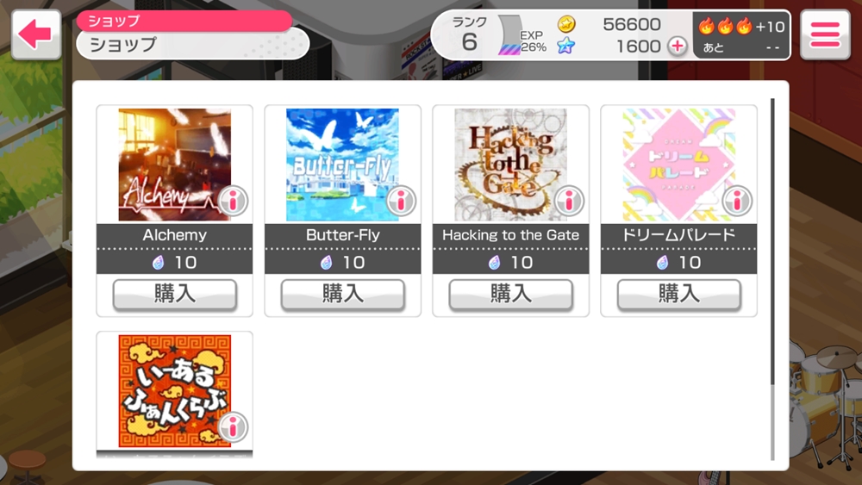Tap the rank 6 EXP progress gauge
Screen dimensions: 862x485
point(510,35)
